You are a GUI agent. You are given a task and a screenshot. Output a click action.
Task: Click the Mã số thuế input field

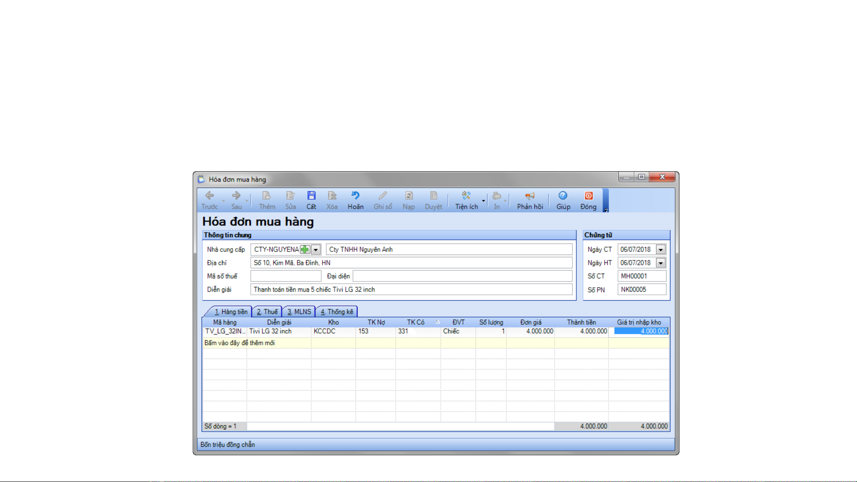[286, 276]
